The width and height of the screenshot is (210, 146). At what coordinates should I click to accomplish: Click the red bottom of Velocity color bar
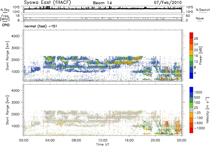(x=191, y=130)
